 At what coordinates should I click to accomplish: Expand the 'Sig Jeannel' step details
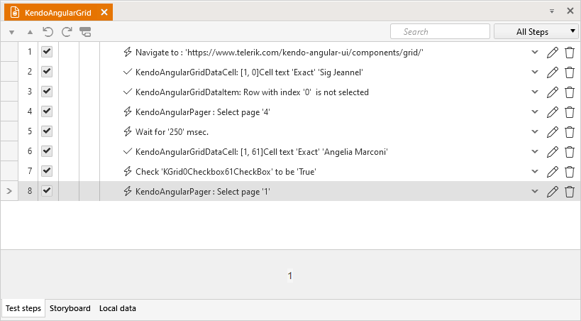[535, 72]
